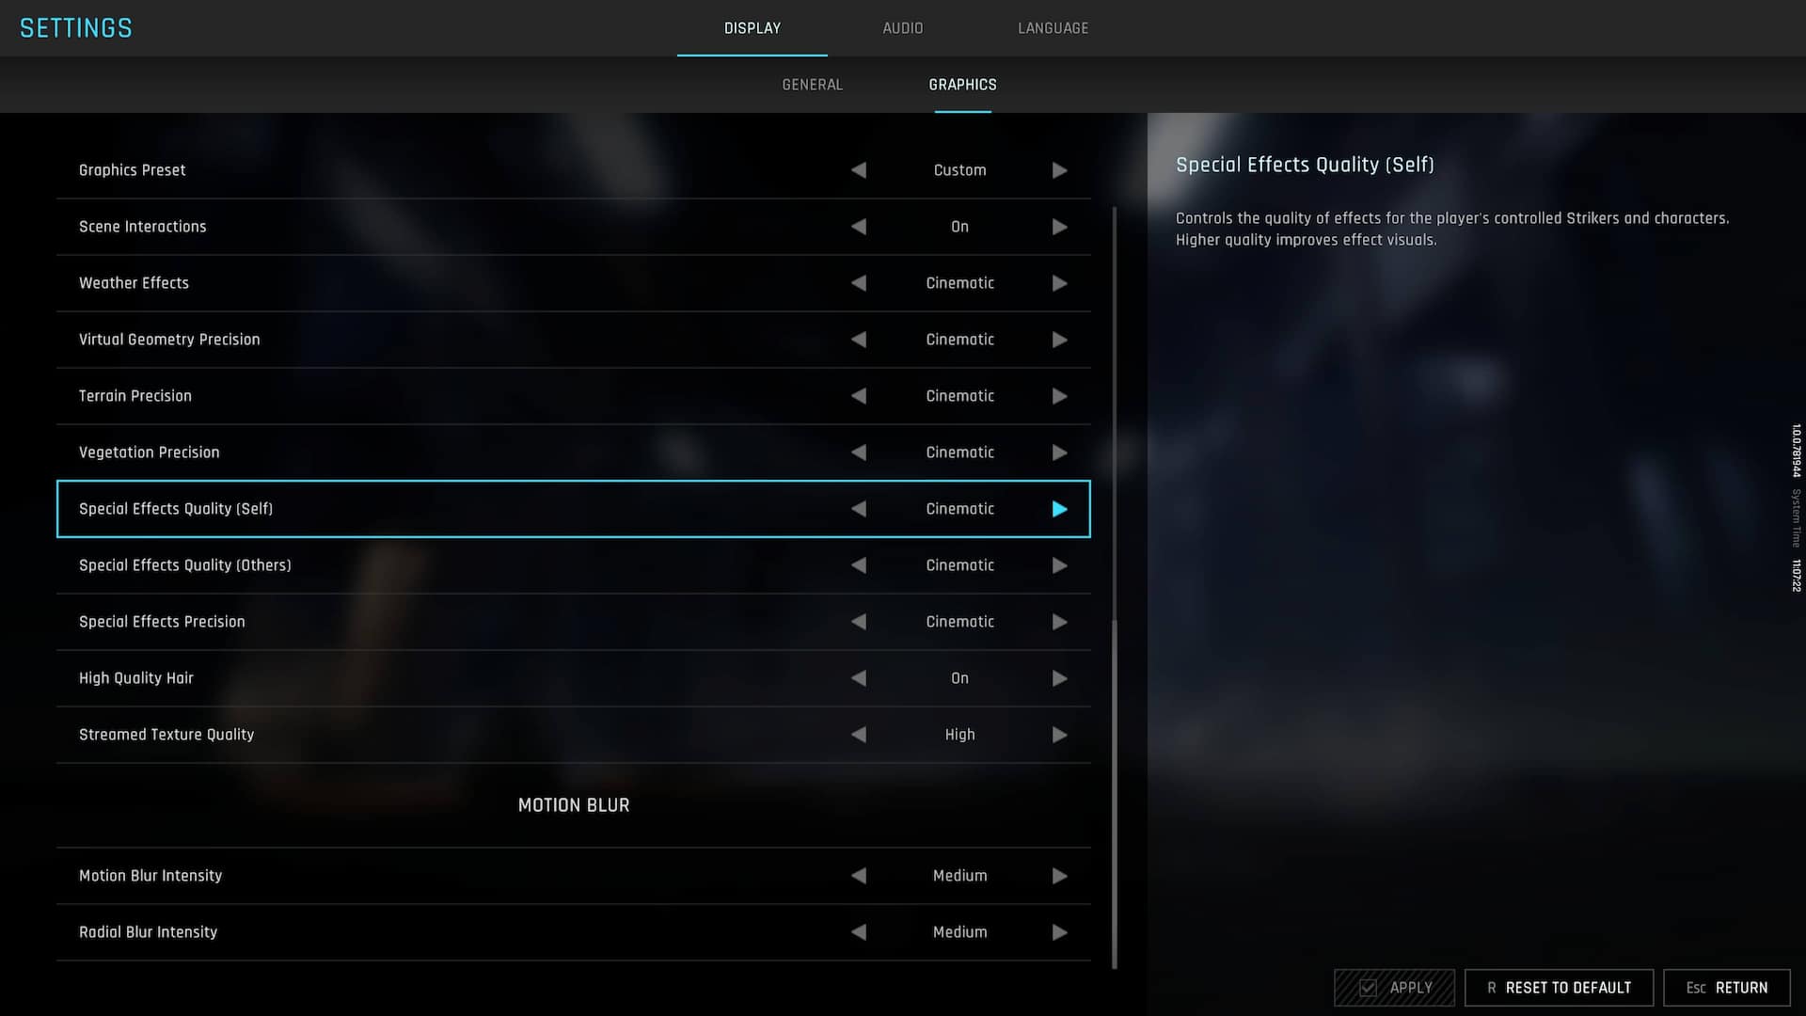This screenshot has width=1806, height=1016.
Task: Cycle Radial Blur Intensity with left arrow
Action: click(x=859, y=932)
